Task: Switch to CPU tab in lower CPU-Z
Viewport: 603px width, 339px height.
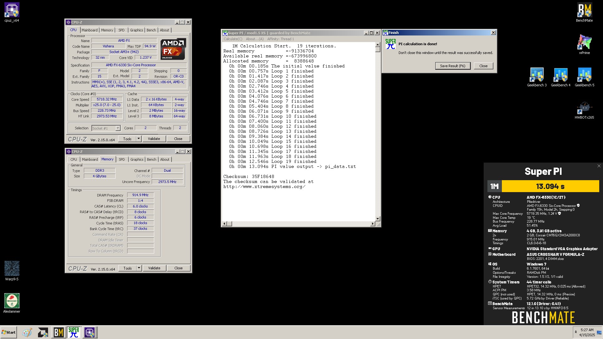Action: click(x=73, y=159)
